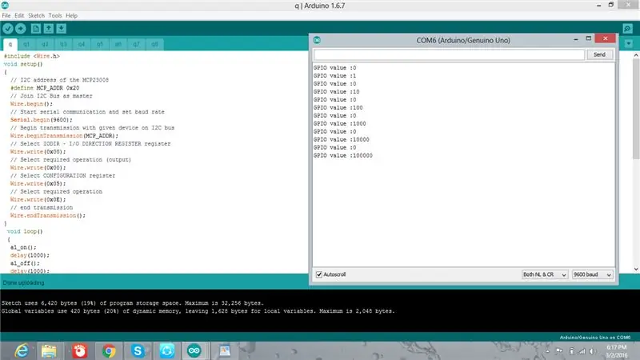Click the 'void loop()' code line
Screen dimensions: 640x360
pos(25,231)
